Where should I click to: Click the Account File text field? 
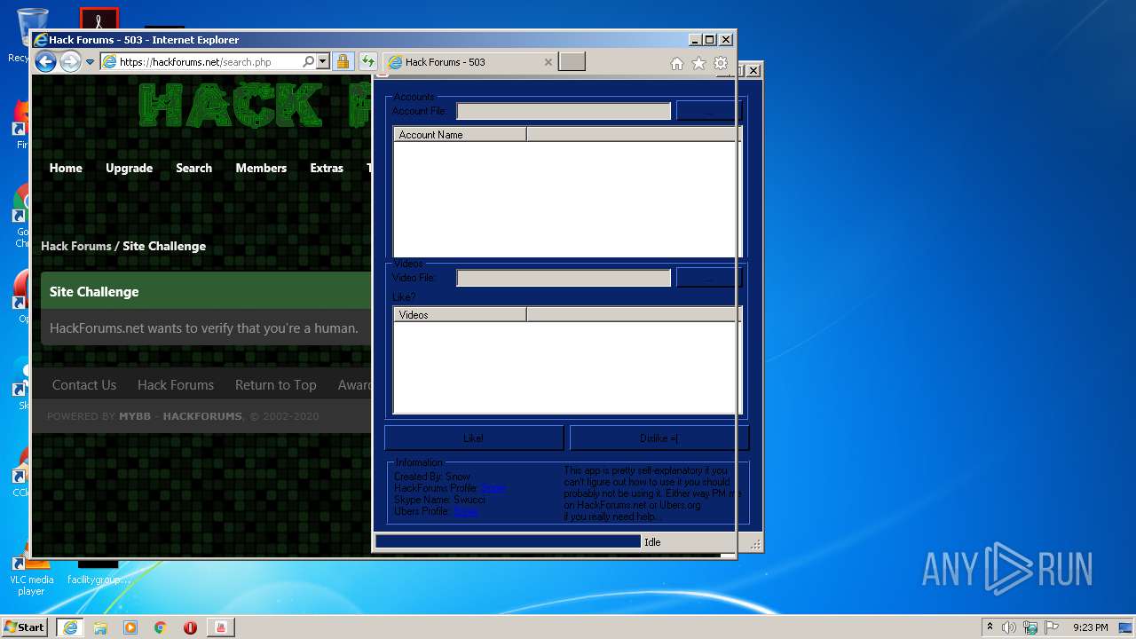pyautogui.click(x=564, y=111)
